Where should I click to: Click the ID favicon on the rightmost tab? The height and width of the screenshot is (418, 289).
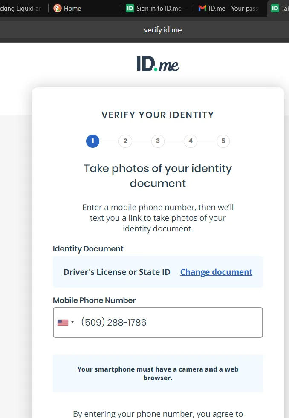click(275, 8)
